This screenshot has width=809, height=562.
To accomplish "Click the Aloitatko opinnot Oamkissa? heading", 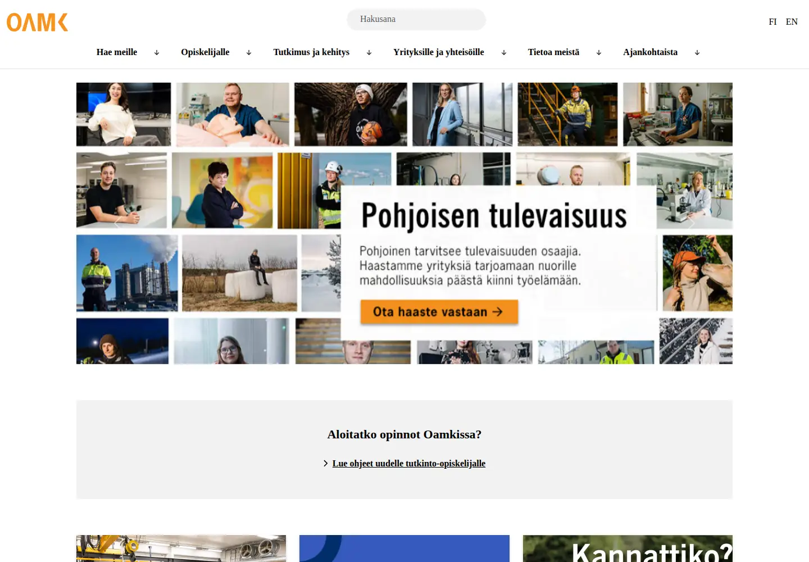I will point(404,434).
